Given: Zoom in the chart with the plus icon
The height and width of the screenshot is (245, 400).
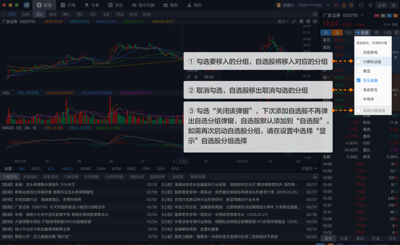Looking at the screenshot, I should (308, 21).
